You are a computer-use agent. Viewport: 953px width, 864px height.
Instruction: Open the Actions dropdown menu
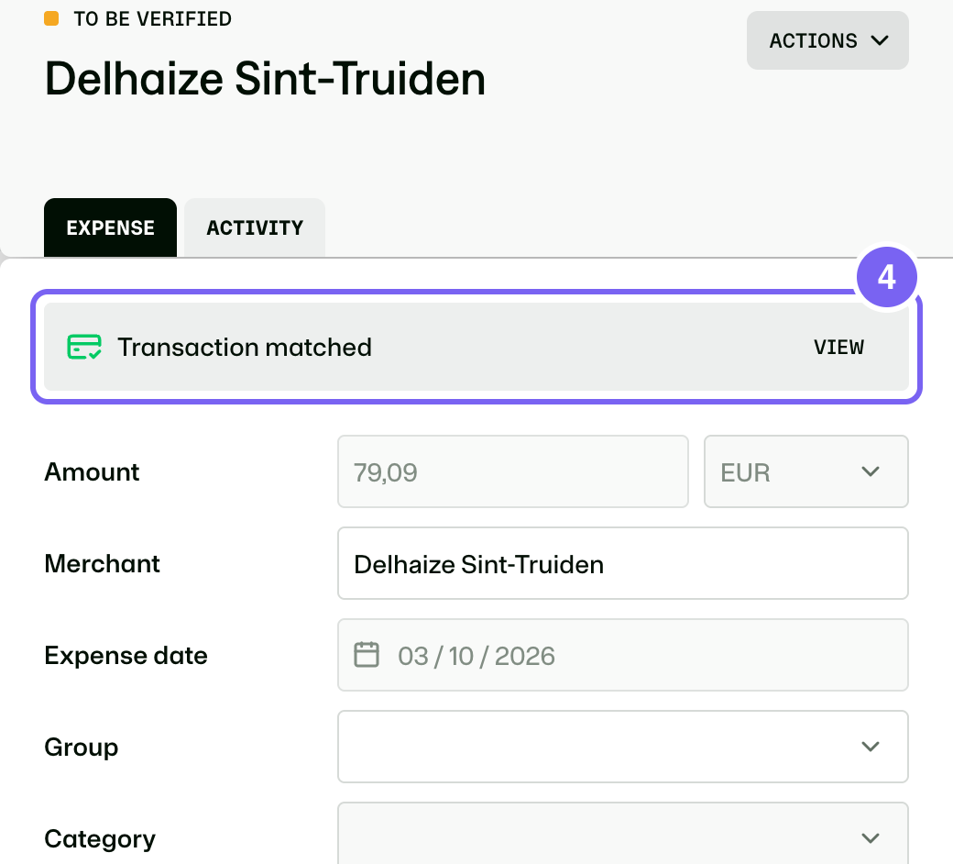(x=827, y=40)
